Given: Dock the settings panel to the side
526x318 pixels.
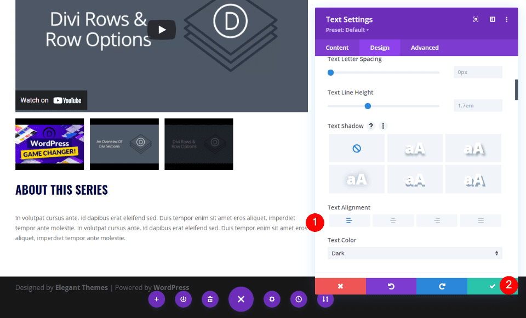Looking at the screenshot, I should click(x=492, y=19).
